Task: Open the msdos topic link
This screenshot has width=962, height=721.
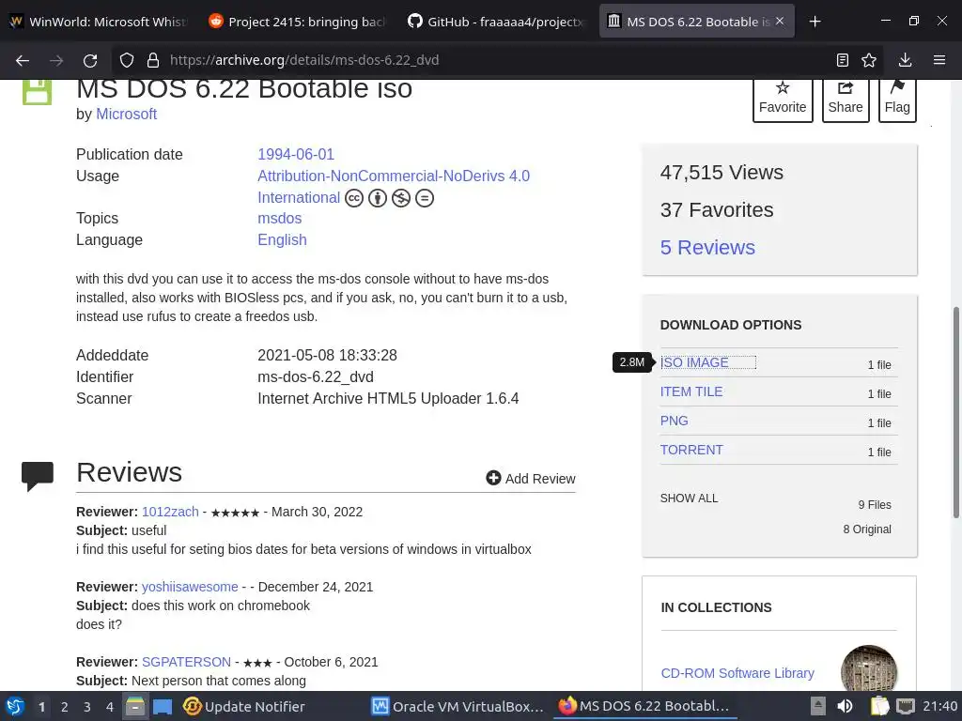Action: [x=280, y=218]
